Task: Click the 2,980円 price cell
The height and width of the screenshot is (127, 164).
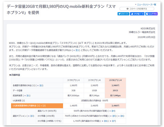Action: [x=94, y=85]
